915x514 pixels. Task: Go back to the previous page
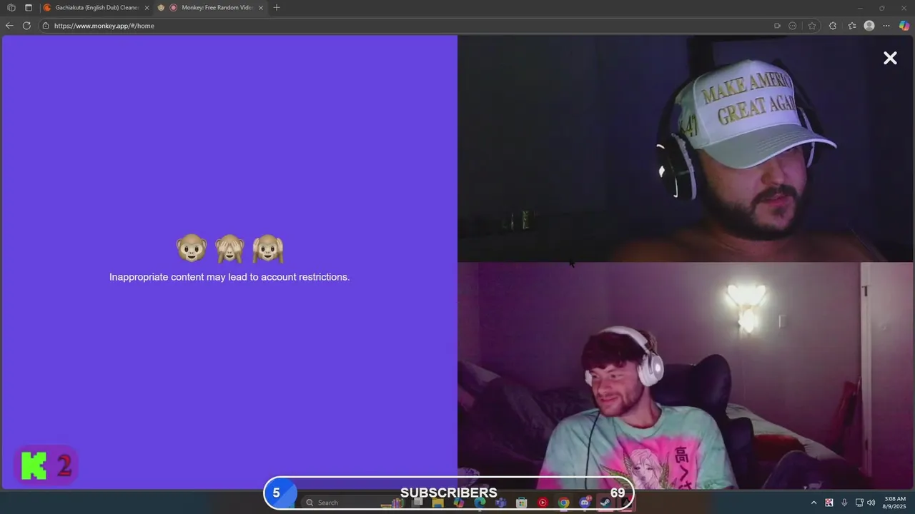click(x=9, y=26)
